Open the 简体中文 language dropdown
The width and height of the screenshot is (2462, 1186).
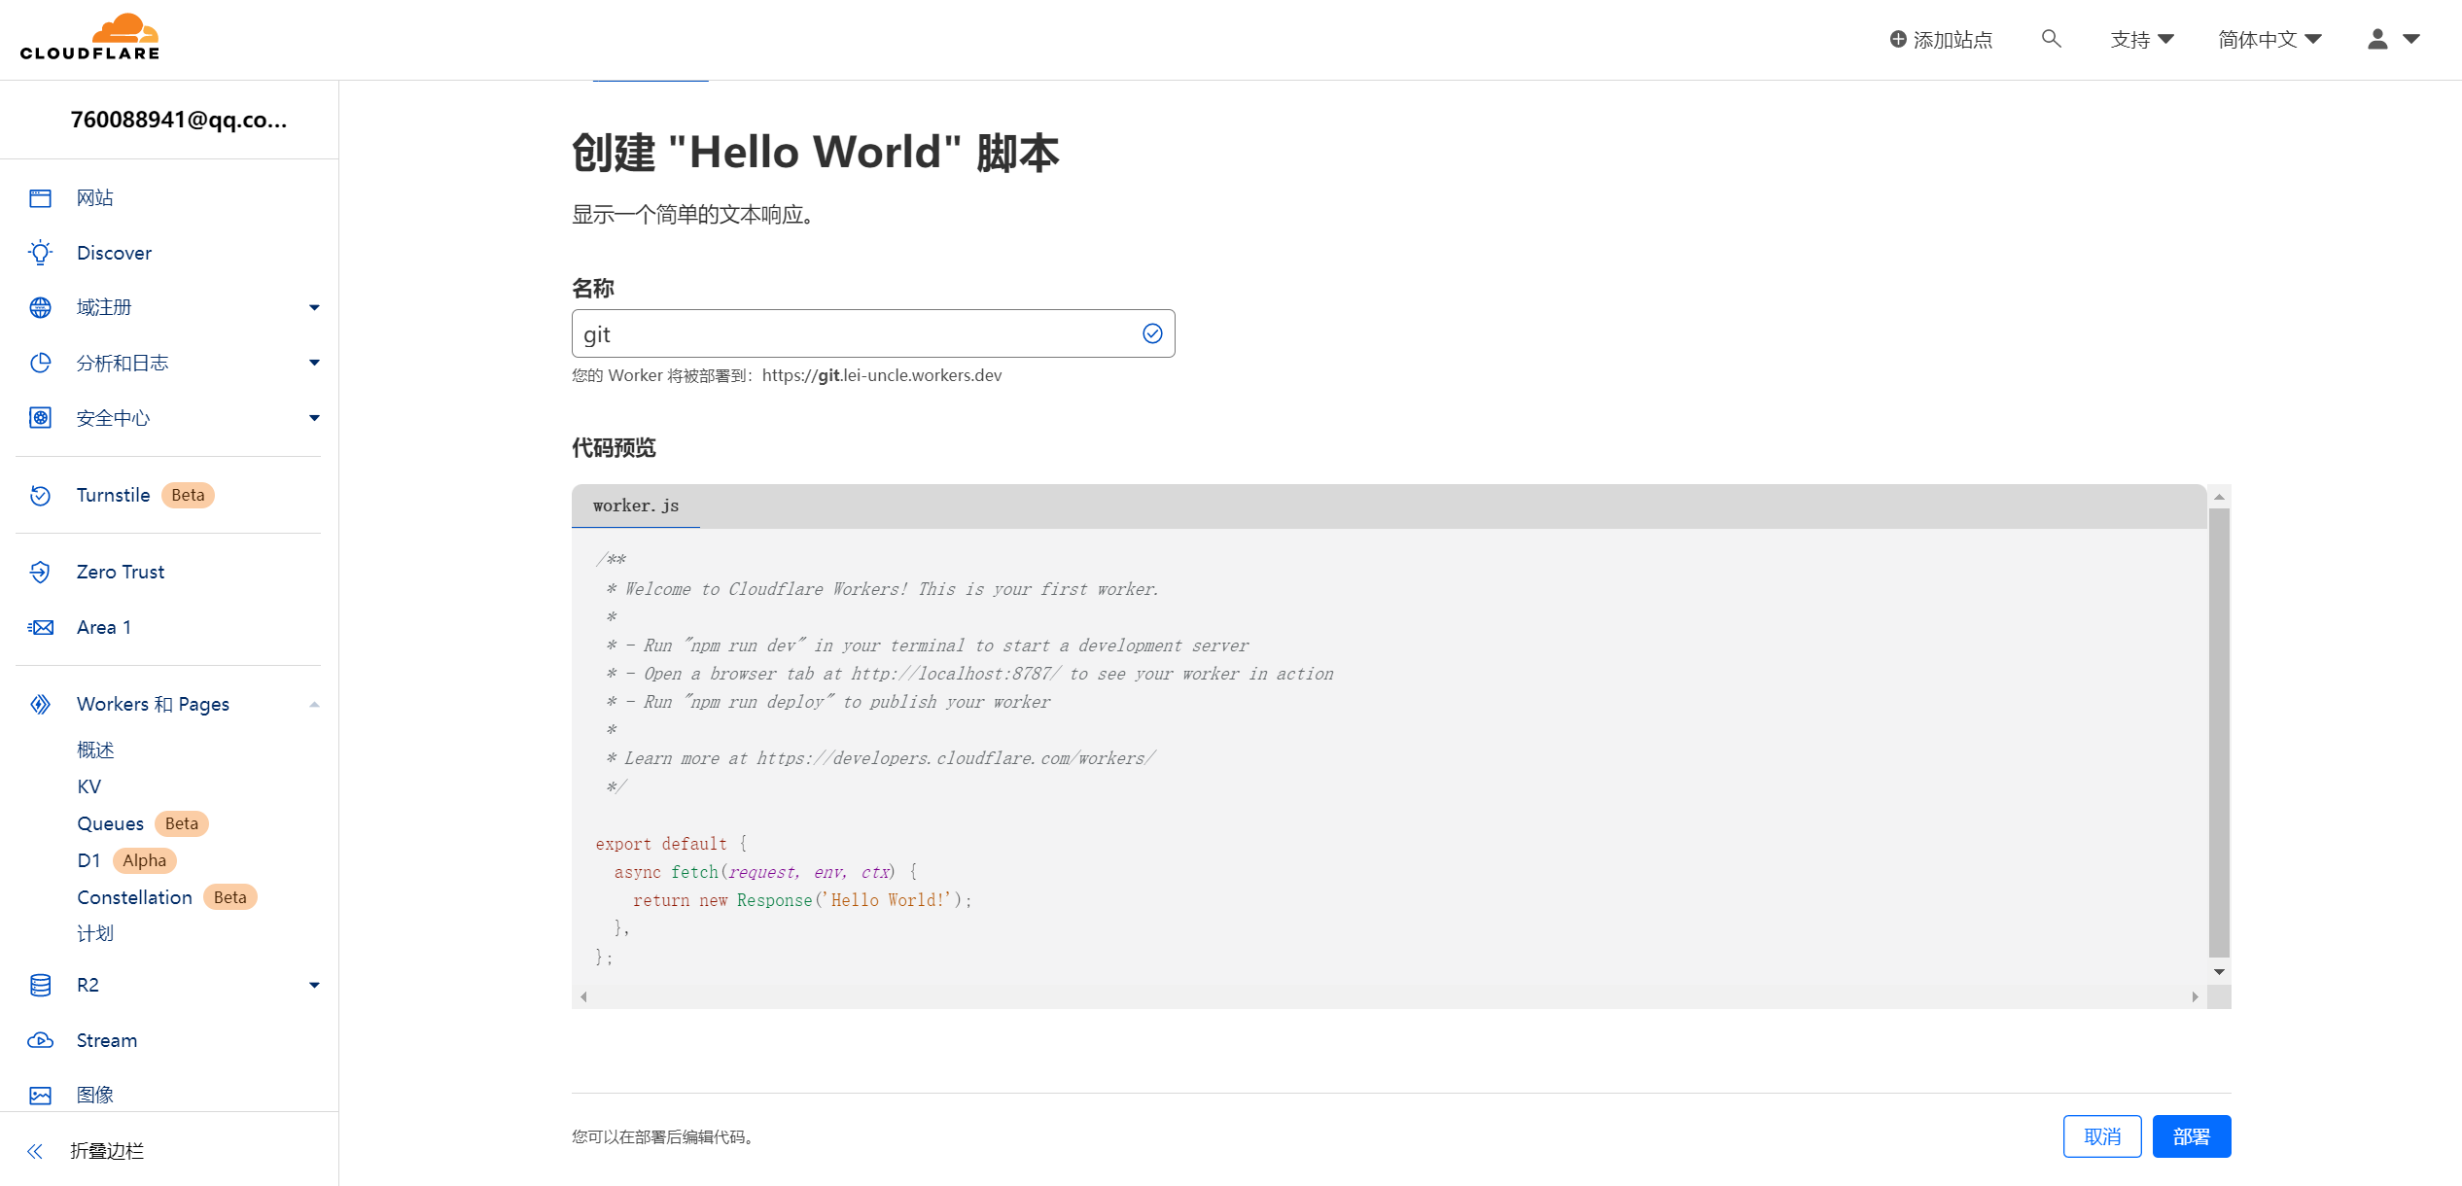[x=2269, y=39]
